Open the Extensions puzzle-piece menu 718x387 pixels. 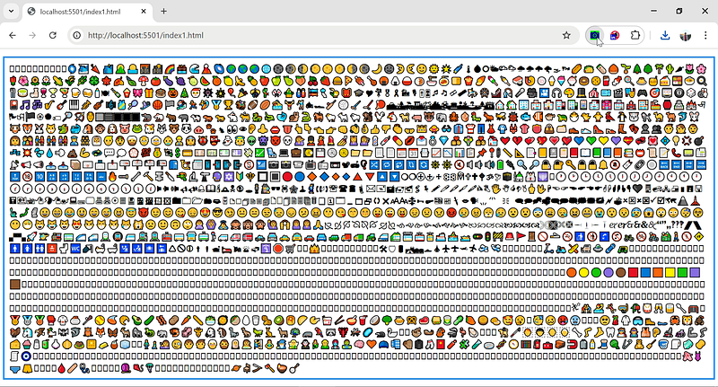coord(635,35)
